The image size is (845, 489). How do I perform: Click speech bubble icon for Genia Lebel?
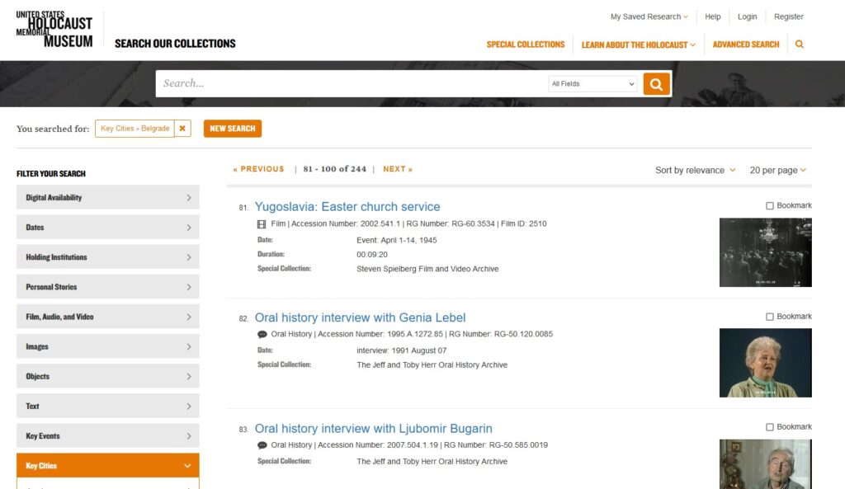click(x=262, y=335)
